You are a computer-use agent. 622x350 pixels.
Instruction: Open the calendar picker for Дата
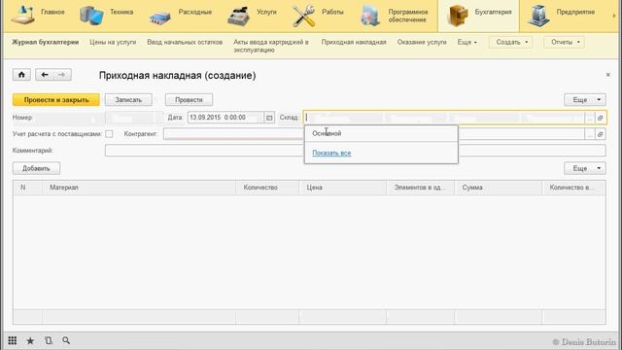pos(269,118)
